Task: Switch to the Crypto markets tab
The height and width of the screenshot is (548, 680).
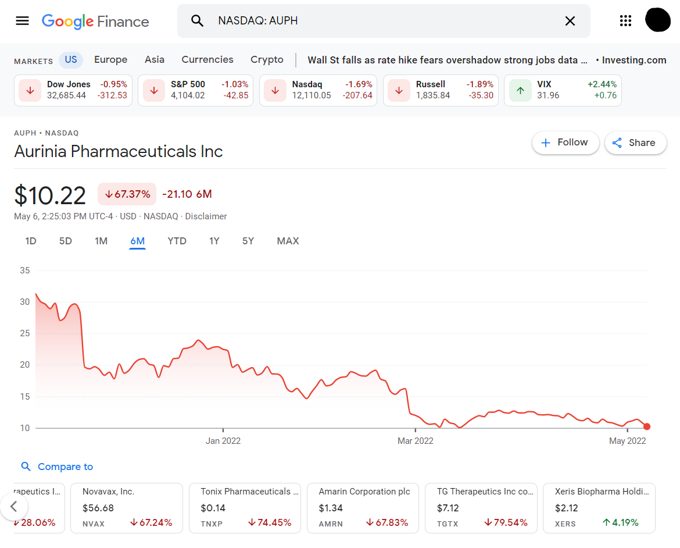Action: (267, 59)
